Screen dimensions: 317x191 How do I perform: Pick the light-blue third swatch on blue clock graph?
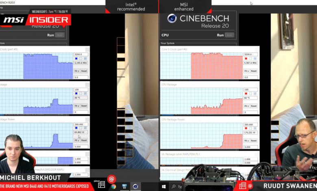click(x=85, y=59)
